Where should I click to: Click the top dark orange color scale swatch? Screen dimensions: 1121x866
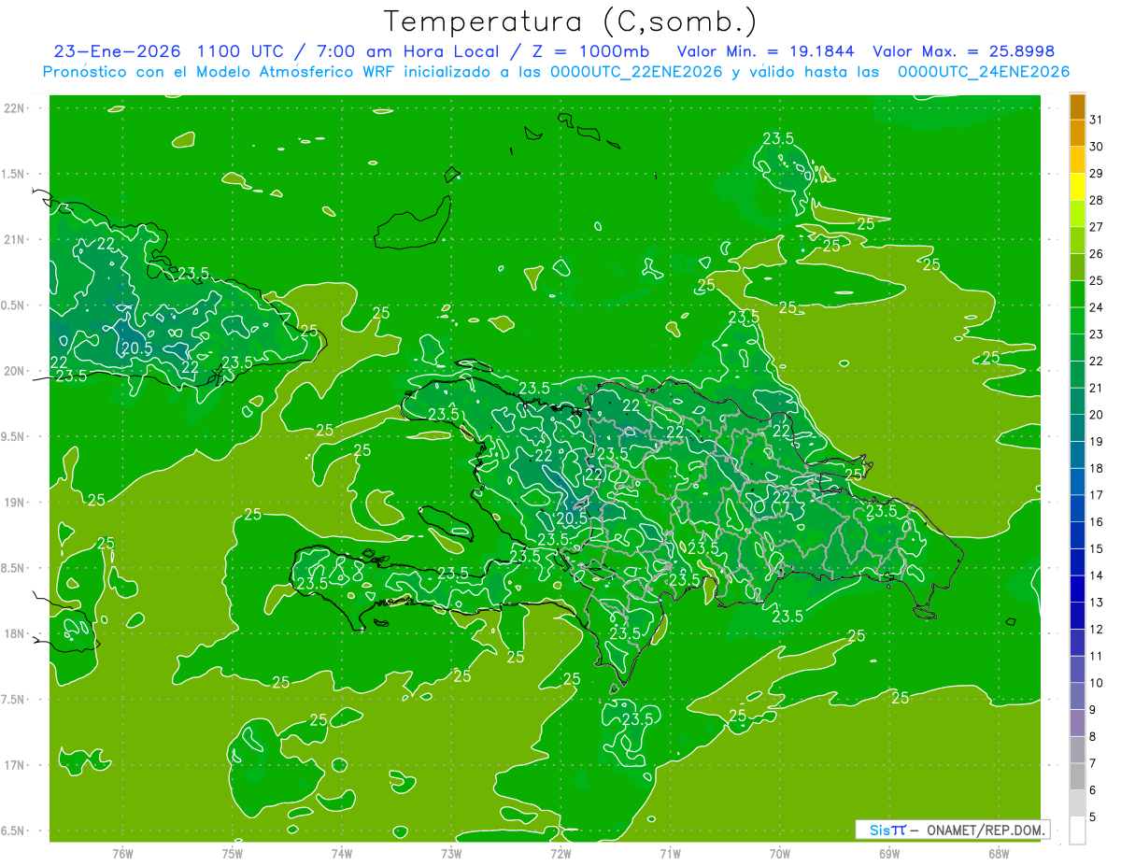coord(1077,107)
